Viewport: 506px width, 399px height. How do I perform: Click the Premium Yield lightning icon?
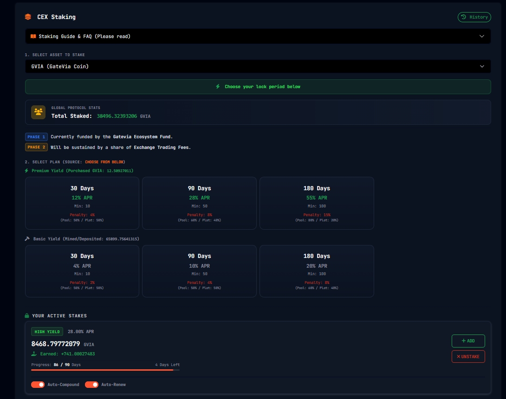[x=26, y=171]
